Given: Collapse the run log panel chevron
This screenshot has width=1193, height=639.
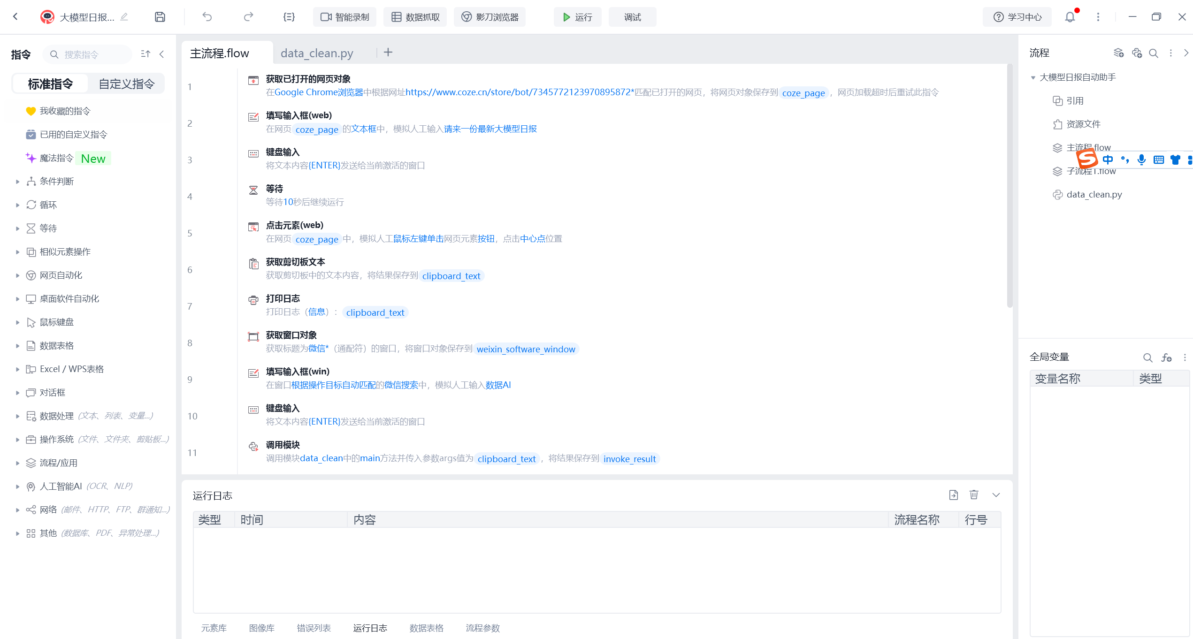Looking at the screenshot, I should point(996,495).
